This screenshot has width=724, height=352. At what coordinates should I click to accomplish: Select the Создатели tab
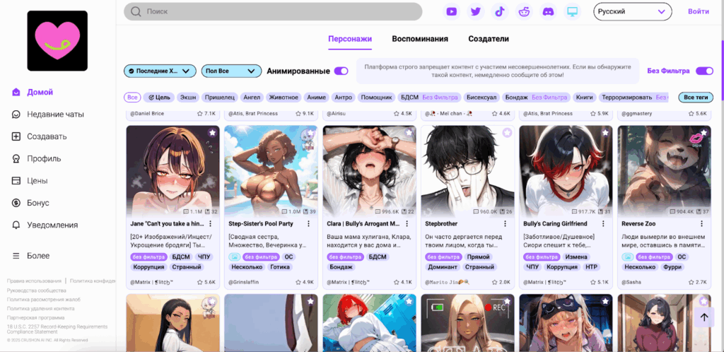point(489,39)
